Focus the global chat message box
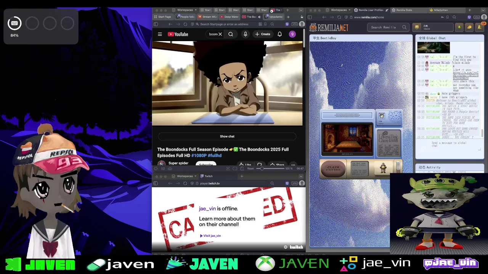 [449, 145]
